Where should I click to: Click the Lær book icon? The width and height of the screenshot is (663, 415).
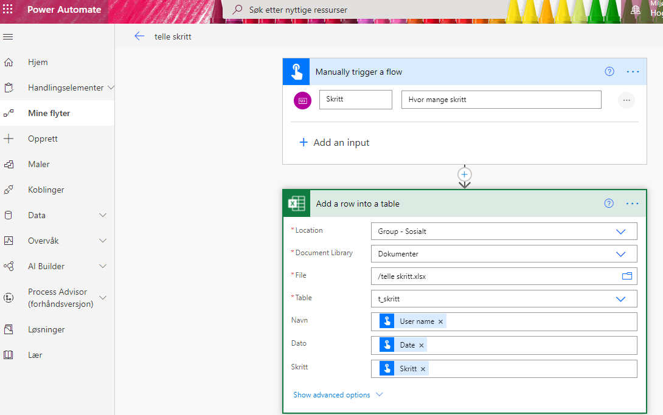9,355
